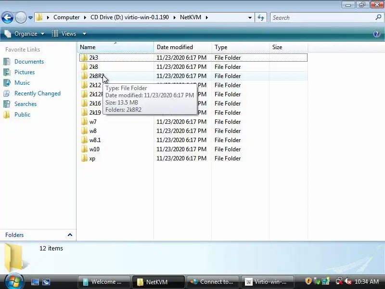Viewport: 385px width, 289px height.
Task: Expand arrow after NetKVM in address bar
Action: click(x=207, y=17)
